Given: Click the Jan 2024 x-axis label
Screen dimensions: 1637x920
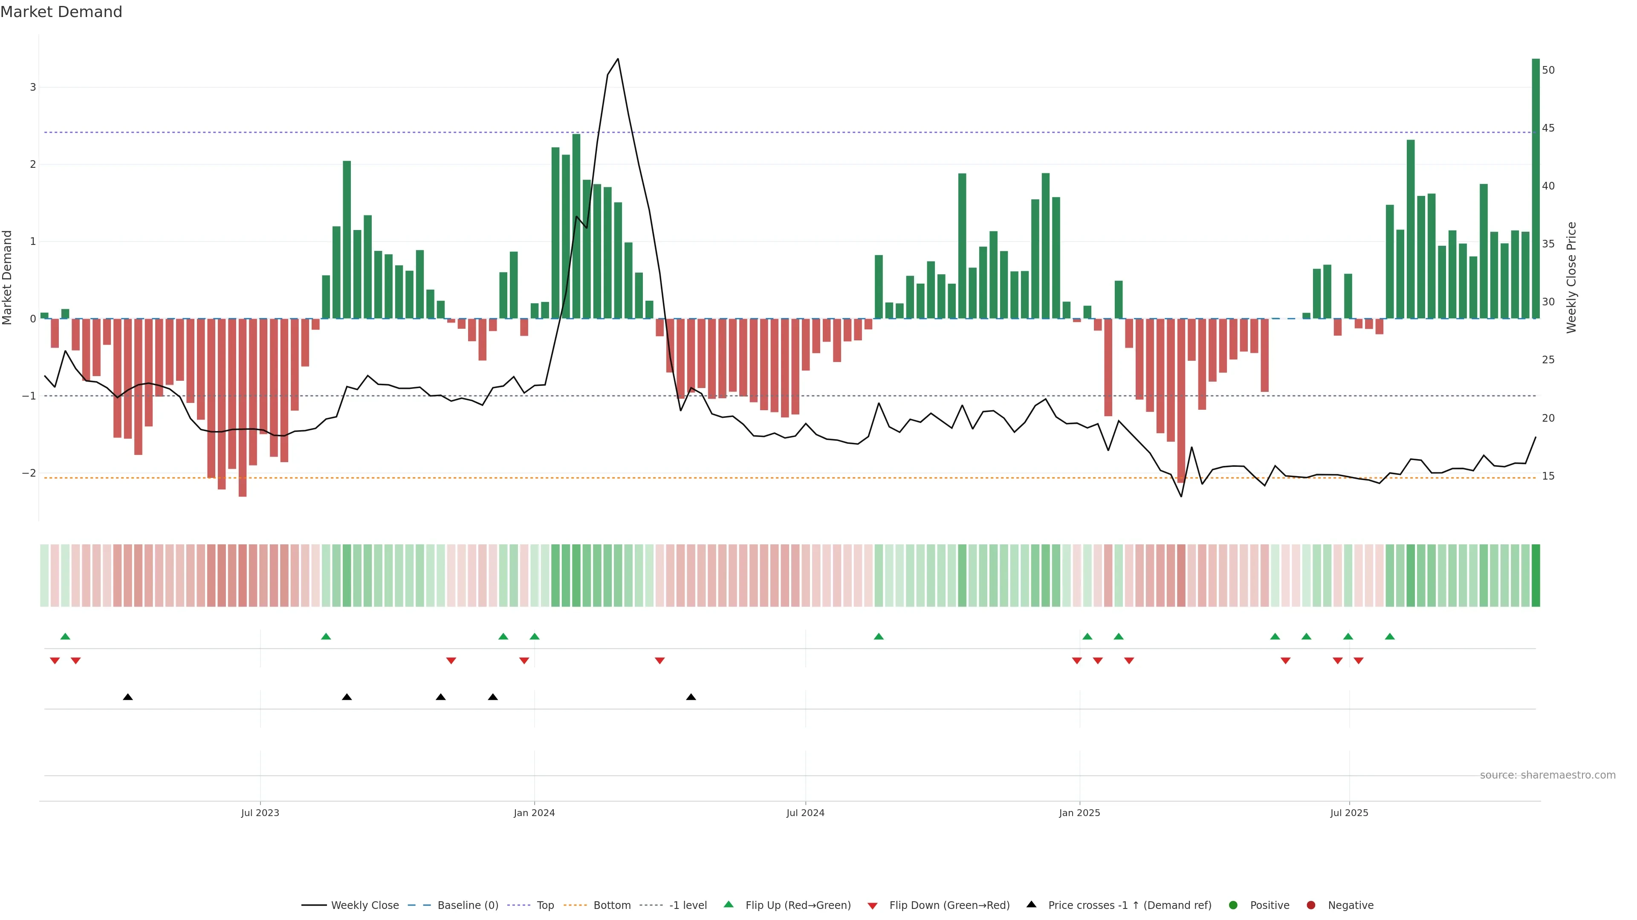Looking at the screenshot, I should click(534, 813).
